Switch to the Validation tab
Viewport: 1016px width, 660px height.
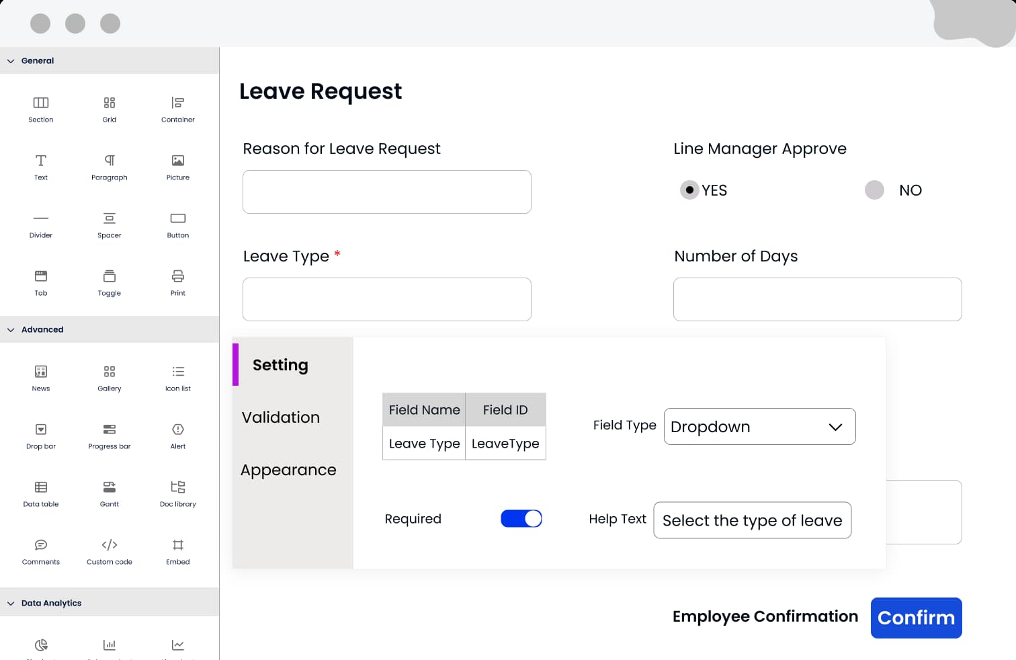point(281,417)
